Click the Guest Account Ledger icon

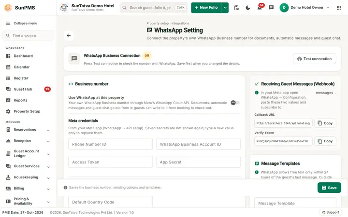8,153
